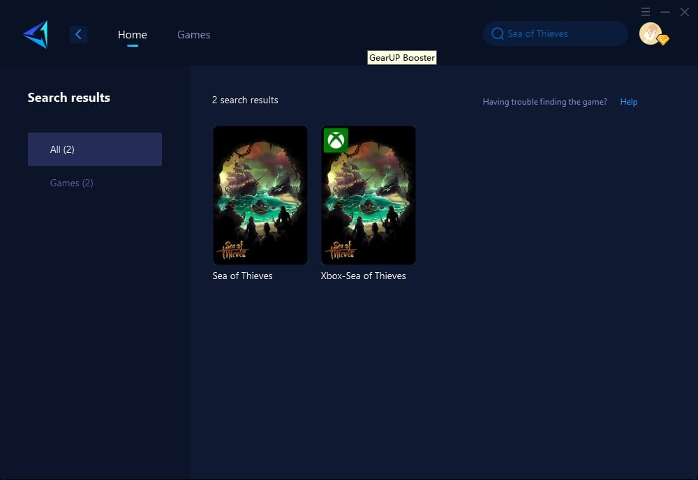Click the Sea of Thieves search field
698x480 pixels.
[556, 33]
